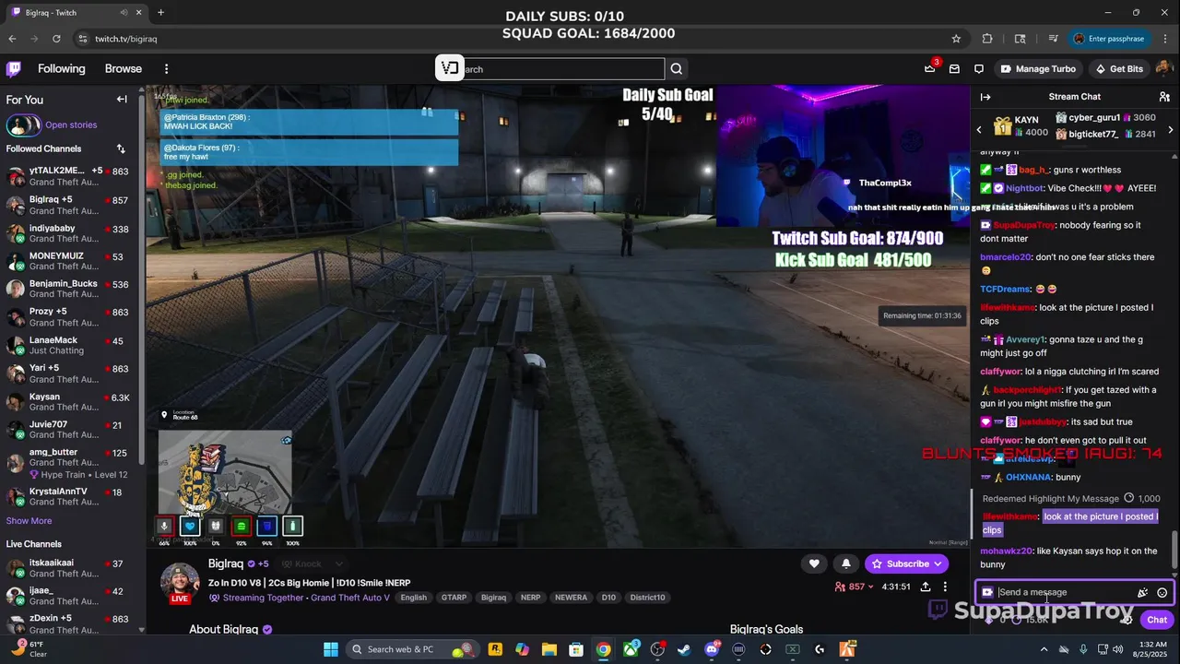Click the Get Bits button
Viewport: 1180px width, 664px height.
pos(1119,69)
